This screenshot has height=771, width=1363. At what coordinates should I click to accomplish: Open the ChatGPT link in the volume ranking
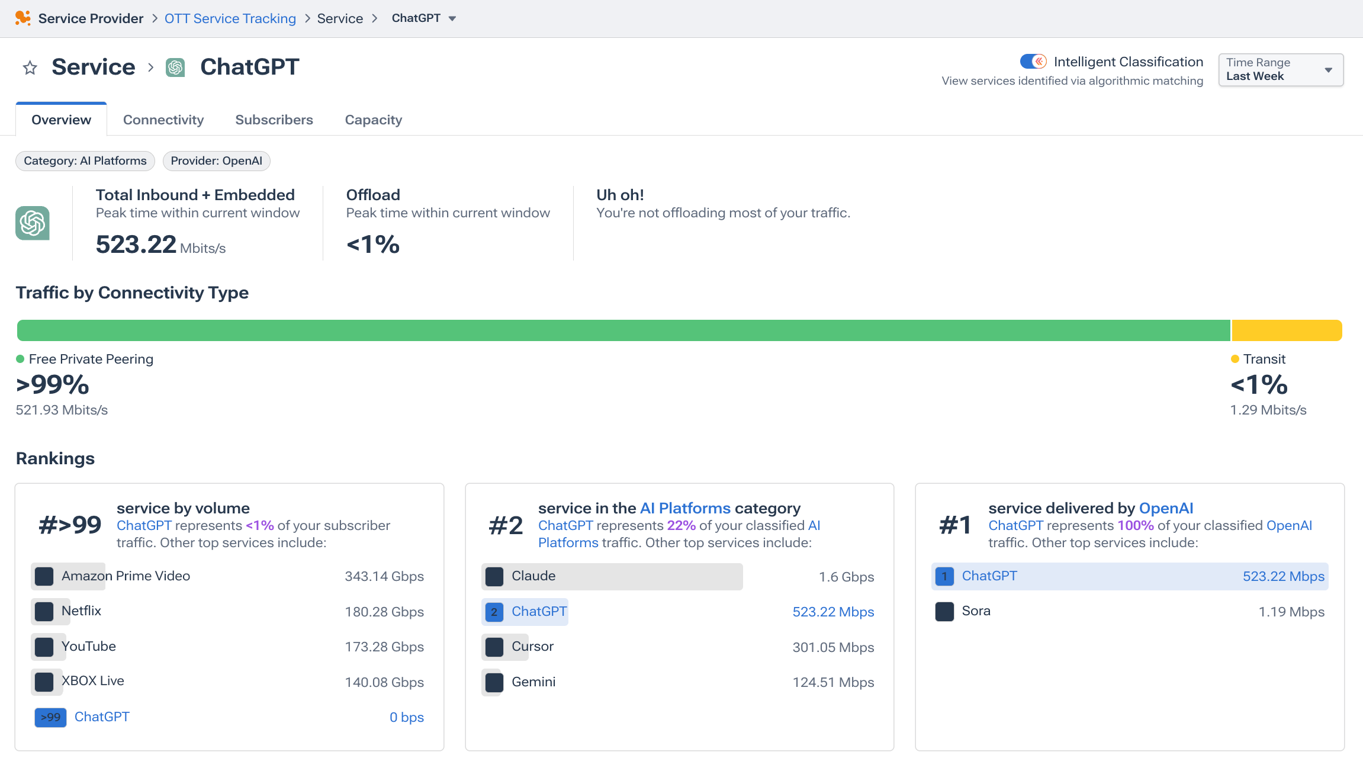pyautogui.click(x=102, y=717)
